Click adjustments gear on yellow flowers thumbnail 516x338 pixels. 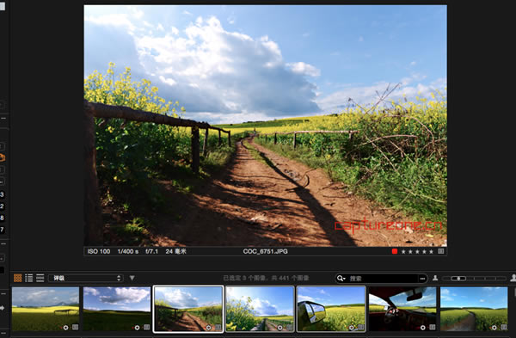pos(279,328)
